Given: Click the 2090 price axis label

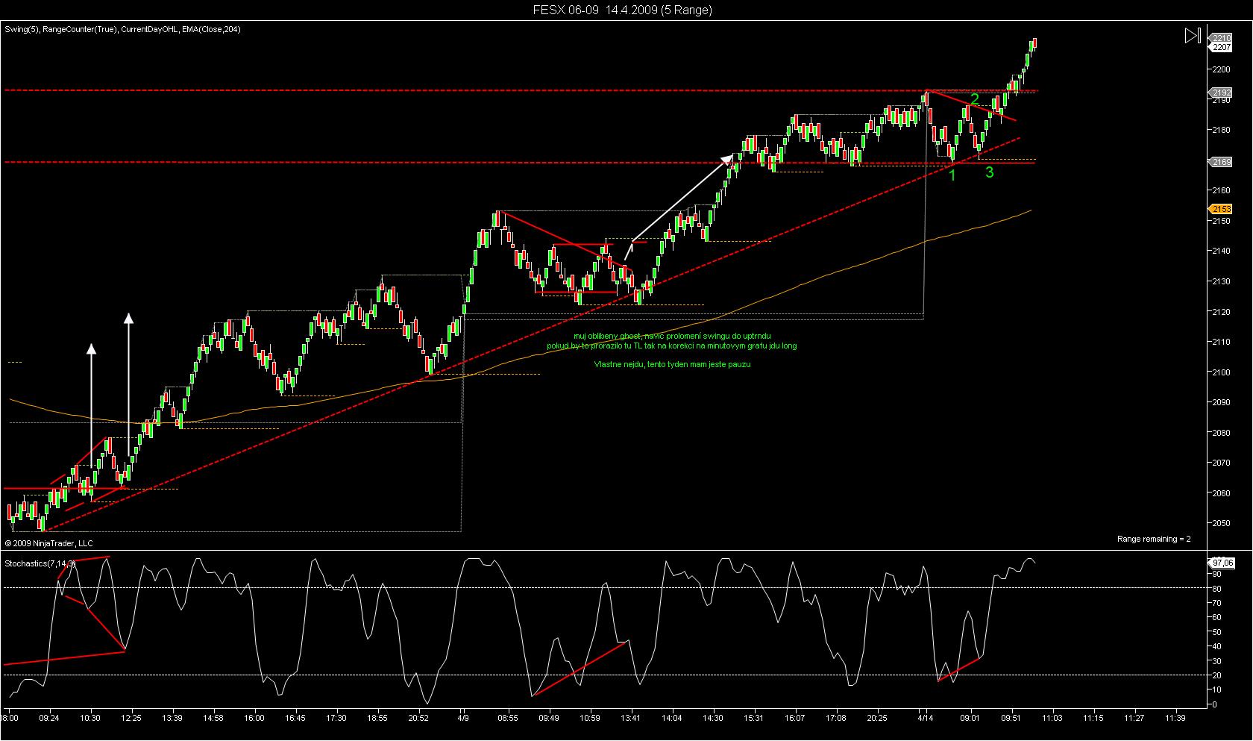Looking at the screenshot, I should [1222, 402].
